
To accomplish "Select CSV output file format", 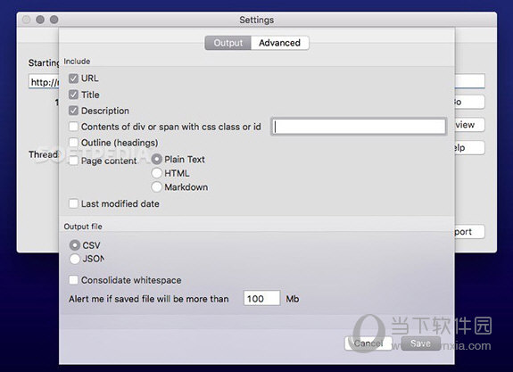I will tap(75, 245).
